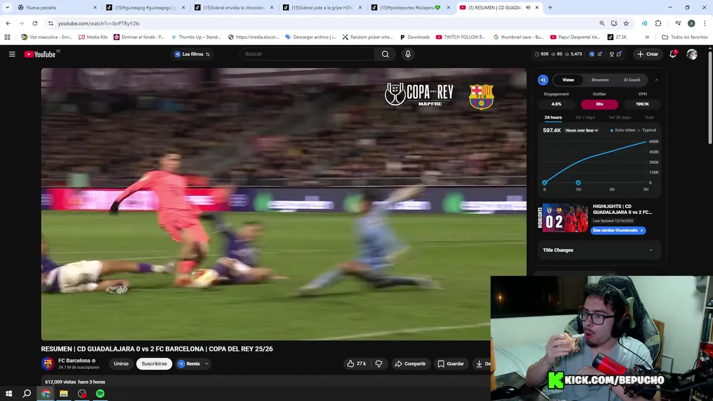Image resolution: width=713 pixels, height=401 pixels.
Task: Click the 1H marker on the views chart
Action: point(578,183)
